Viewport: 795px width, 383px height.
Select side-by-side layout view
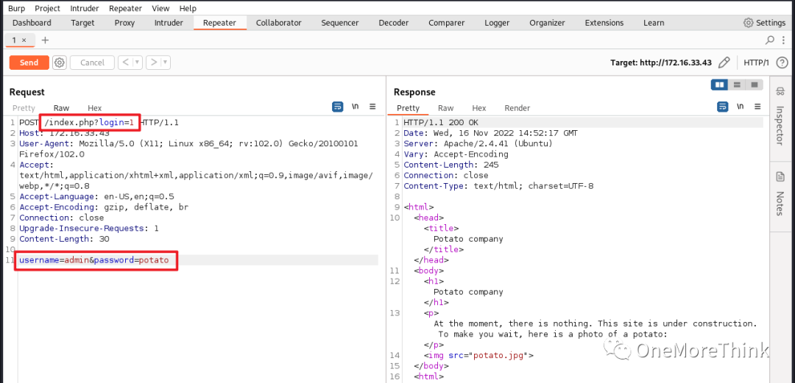(719, 85)
